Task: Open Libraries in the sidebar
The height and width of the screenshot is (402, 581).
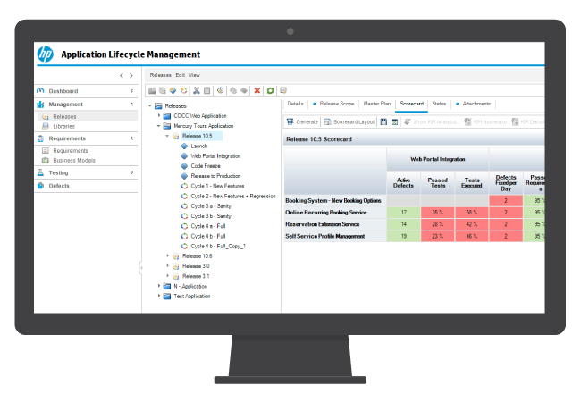Action: 63,126
